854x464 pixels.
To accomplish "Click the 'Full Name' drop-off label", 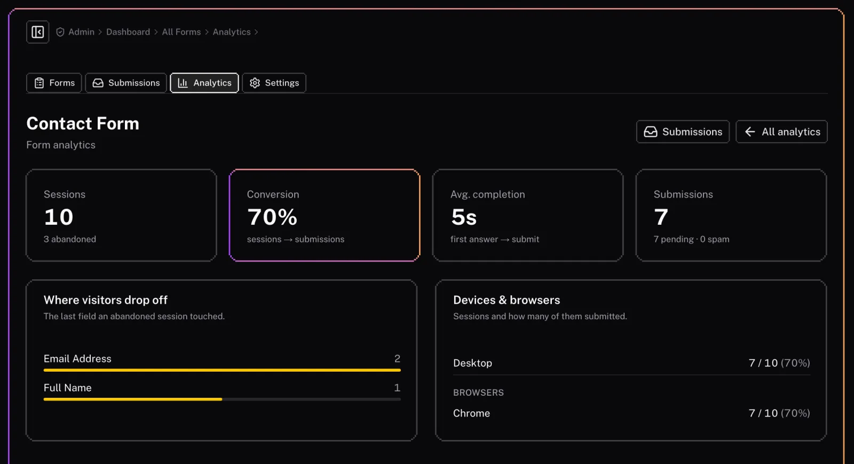I will coord(68,388).
